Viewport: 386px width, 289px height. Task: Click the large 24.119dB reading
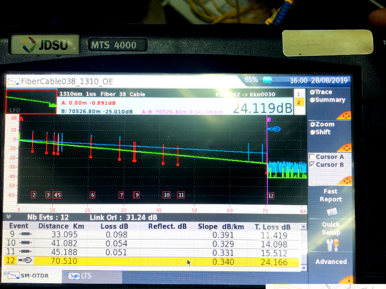262,108
